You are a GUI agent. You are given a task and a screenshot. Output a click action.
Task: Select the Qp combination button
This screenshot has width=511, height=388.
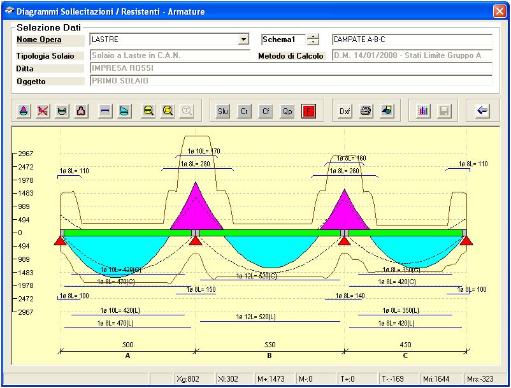(x=287, y=111)
